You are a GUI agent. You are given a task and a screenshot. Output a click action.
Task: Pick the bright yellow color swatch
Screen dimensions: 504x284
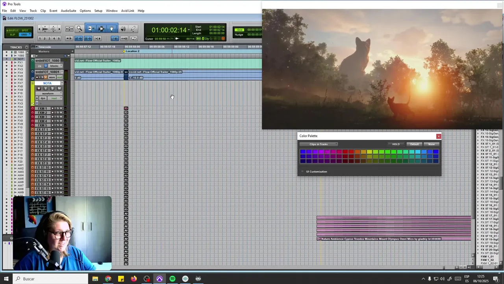(369, 152)
